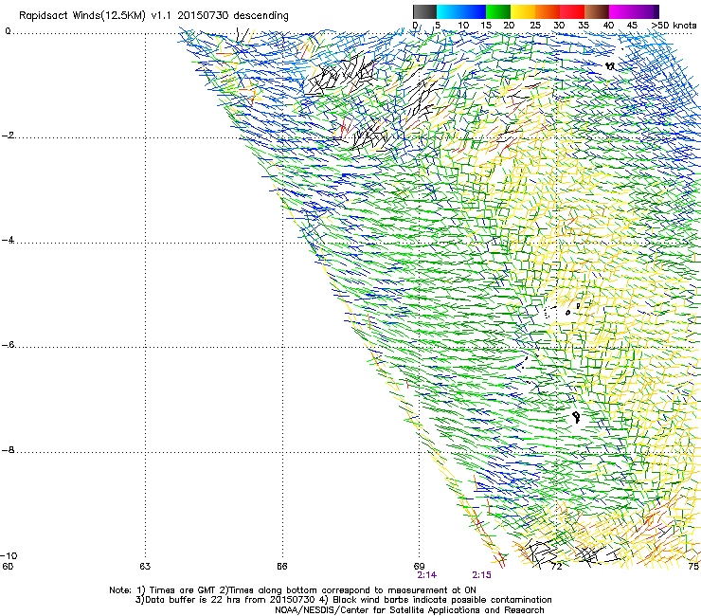The width and height of the screenshot is (701, 616).
Task: Click the purple "2:14" time label
Action: click(x=427, y=575)
